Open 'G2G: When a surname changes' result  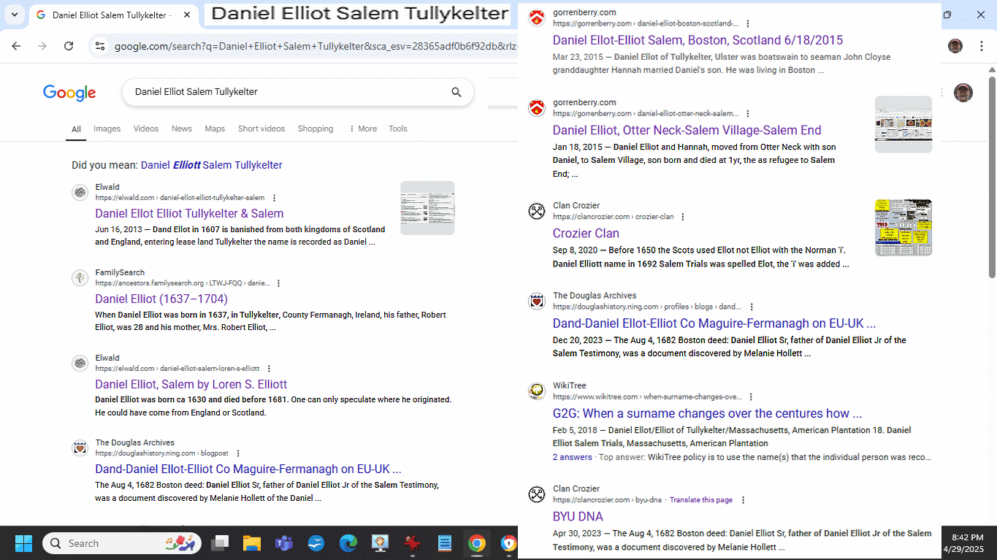(x=707, y=413)
